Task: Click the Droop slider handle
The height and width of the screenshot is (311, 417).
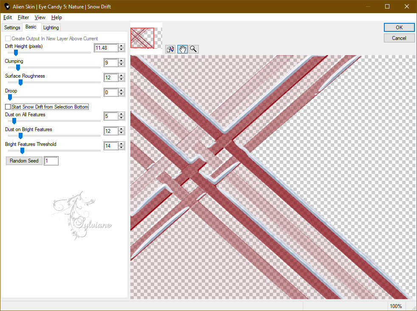Action: pyautogui.click(x=10, y=97)
